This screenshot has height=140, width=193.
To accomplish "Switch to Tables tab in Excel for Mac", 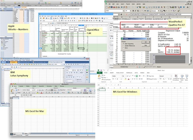I will [x=28, y=86].
